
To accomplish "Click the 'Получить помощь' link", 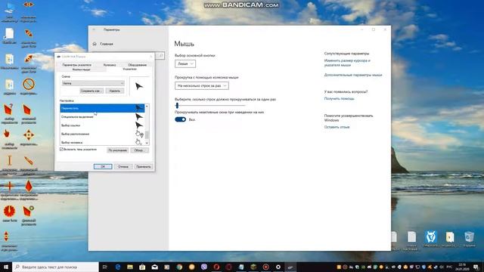I will 340,99.
